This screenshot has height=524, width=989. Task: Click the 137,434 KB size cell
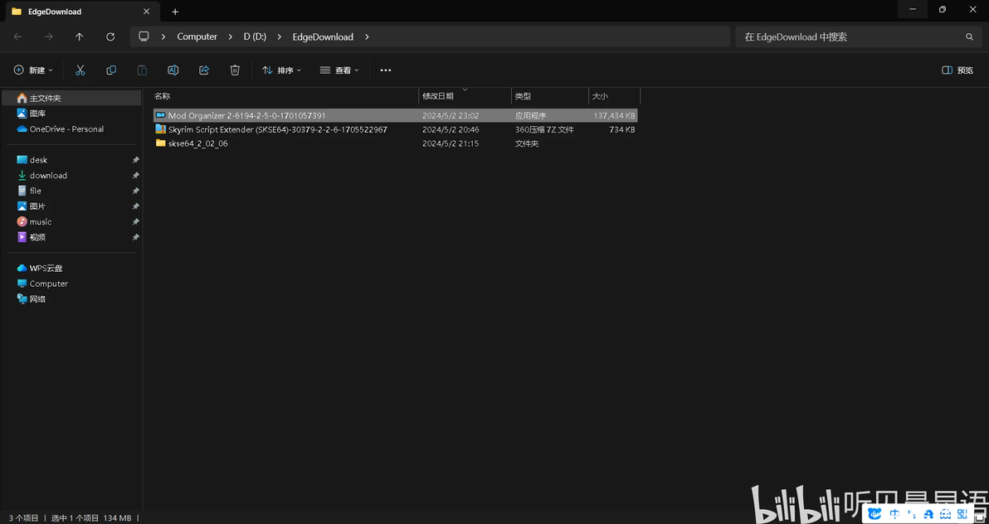(x=614, y=115)
